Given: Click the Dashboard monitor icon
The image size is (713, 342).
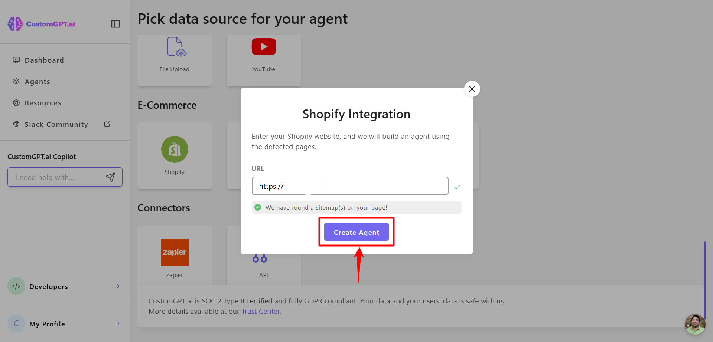Looking at the screenshot, I should tap(16, 60).
